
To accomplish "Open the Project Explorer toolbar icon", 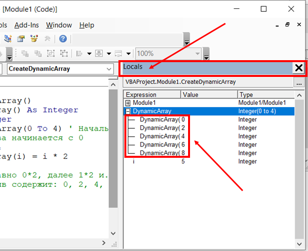I will point(8,38).
